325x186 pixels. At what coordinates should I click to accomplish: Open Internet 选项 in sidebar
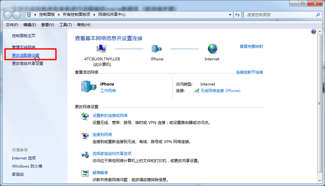coord(24,158)
